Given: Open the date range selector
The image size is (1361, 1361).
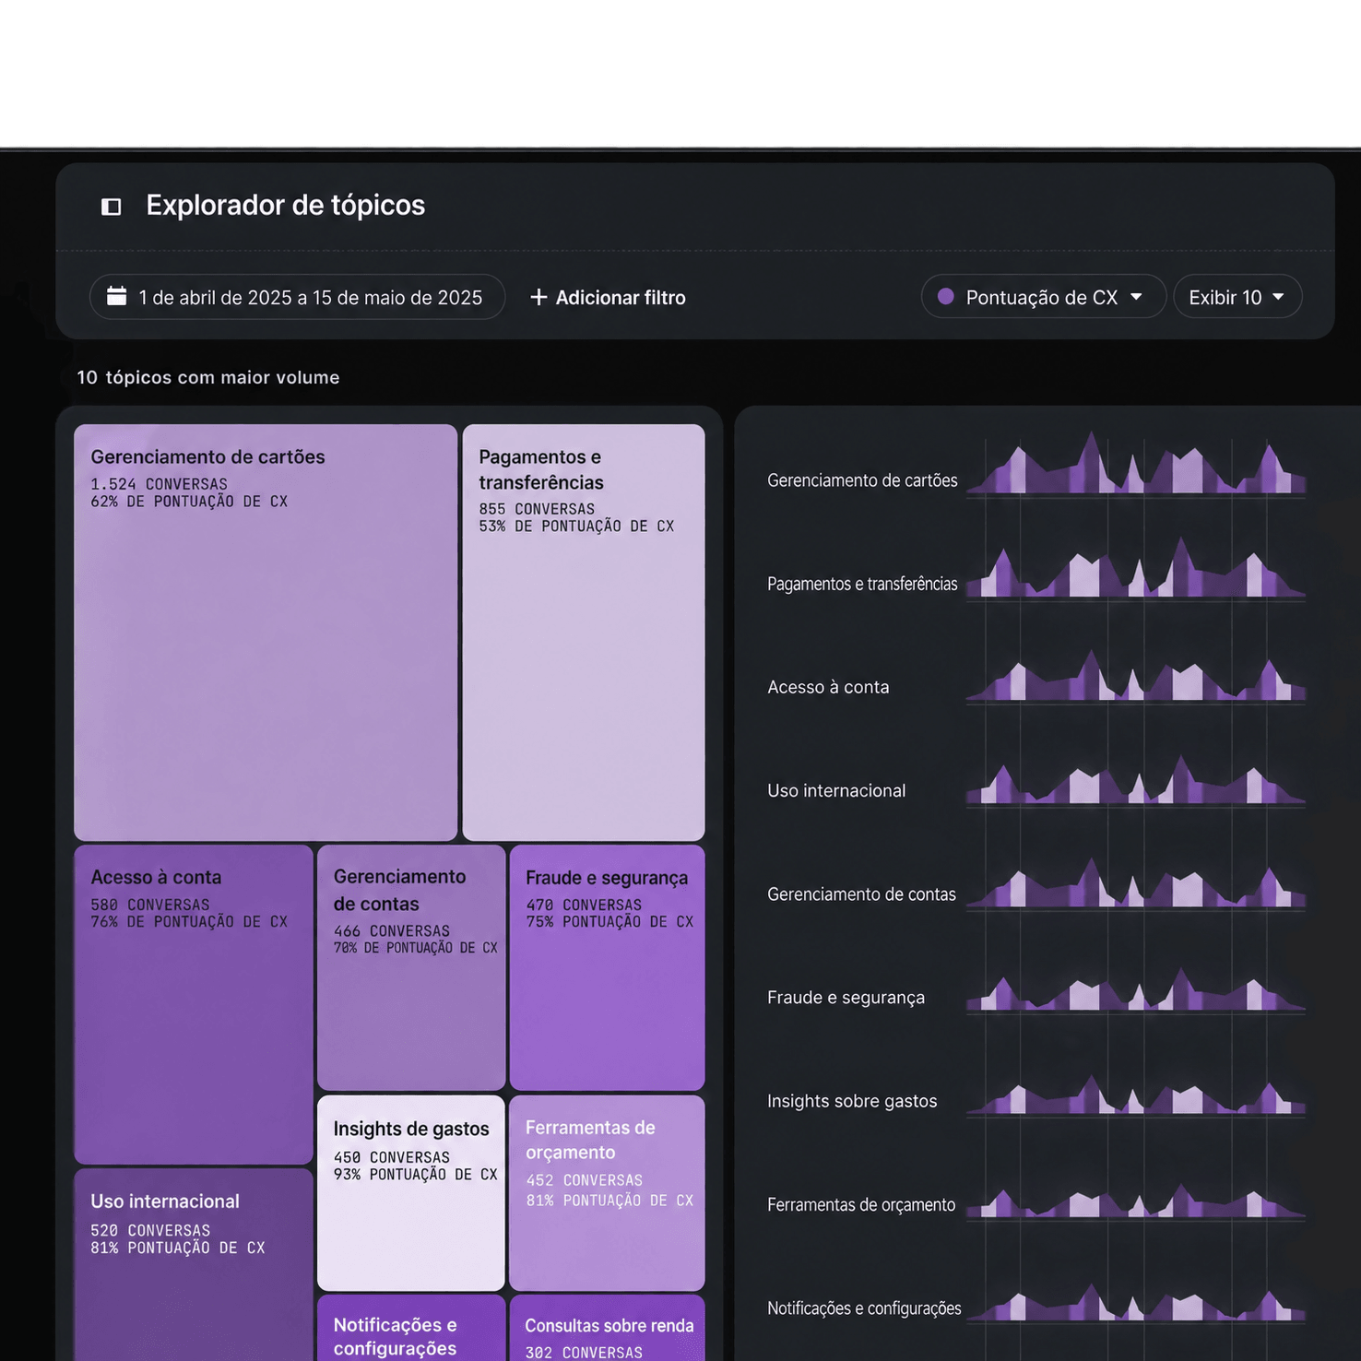Looking at the screenshot, I should [297, 297].
